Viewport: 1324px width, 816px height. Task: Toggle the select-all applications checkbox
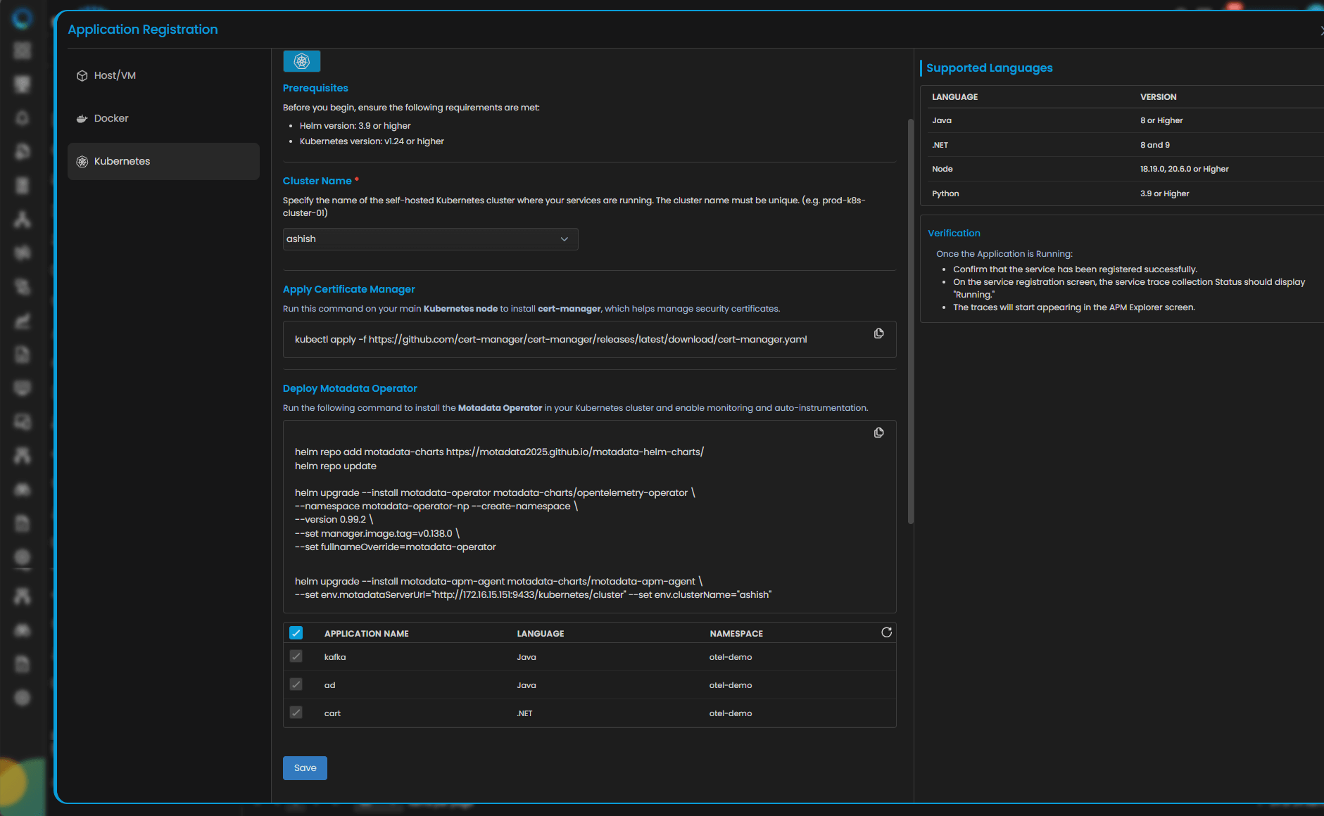(x=296, y=633)
